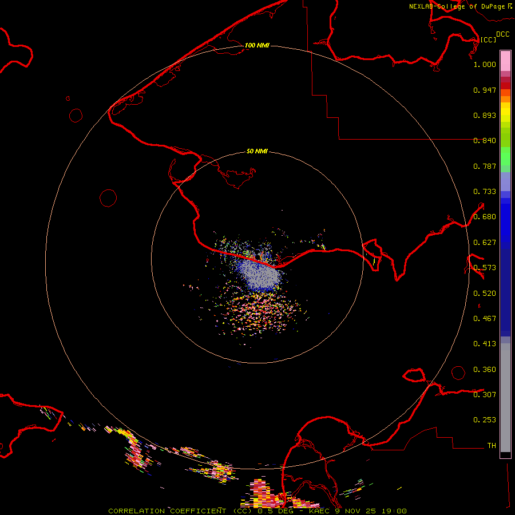Click the KAEC station identifier
The width and height of the screenshot is (515, 515).
(x=319, y=511)
